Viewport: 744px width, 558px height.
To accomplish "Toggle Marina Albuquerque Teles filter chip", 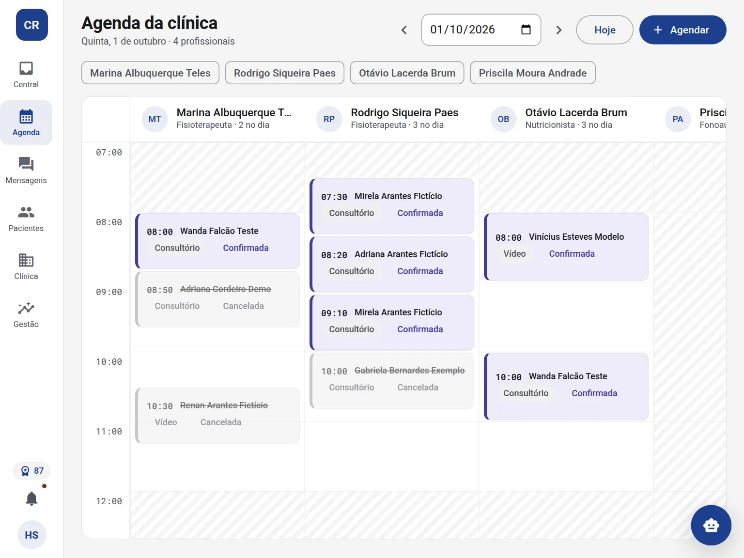I will (x=150, y=73).
